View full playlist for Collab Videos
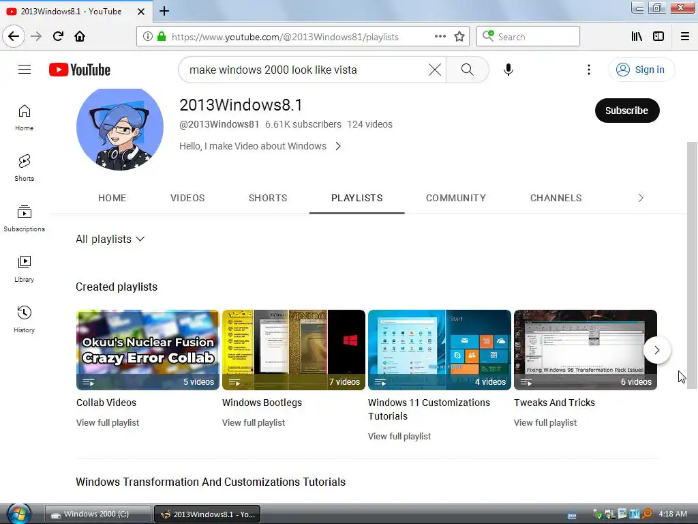This screenshot has height=524, width=698. coord(108,422)
